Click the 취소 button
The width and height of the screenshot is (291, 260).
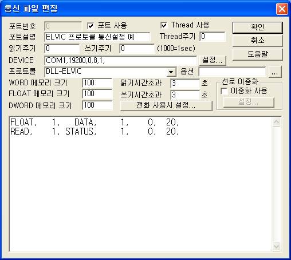coord(257,41)
